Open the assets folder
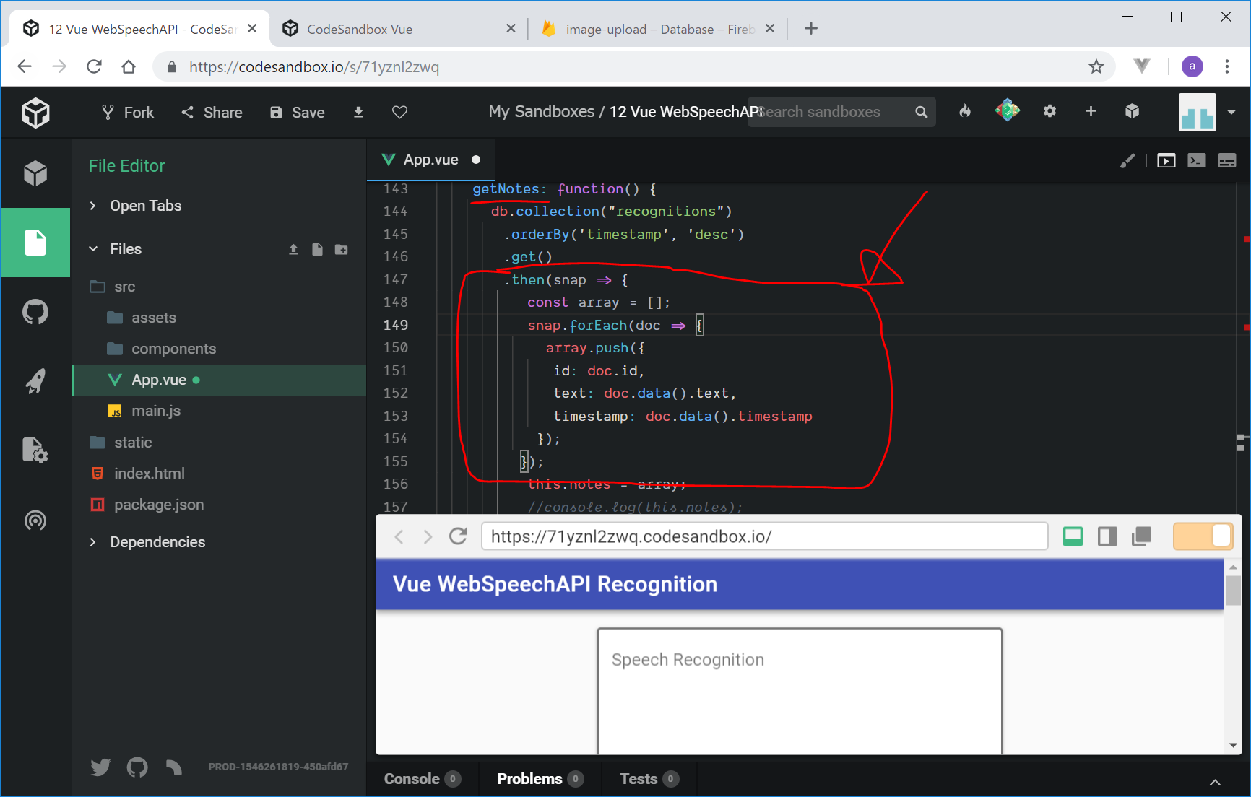Viewport: 1251px width, 797px height. (x=219, y=318)
